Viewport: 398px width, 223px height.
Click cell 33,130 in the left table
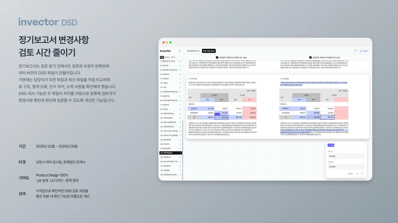click(x=221, y=117)
